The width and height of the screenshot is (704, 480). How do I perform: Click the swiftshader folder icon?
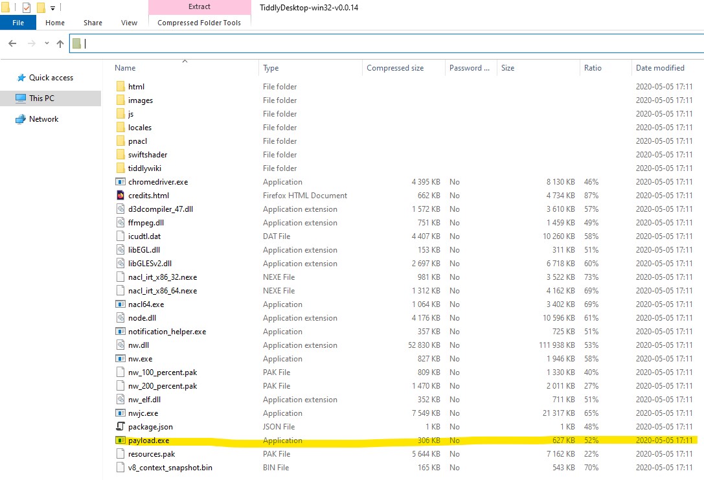pos(120,154)
